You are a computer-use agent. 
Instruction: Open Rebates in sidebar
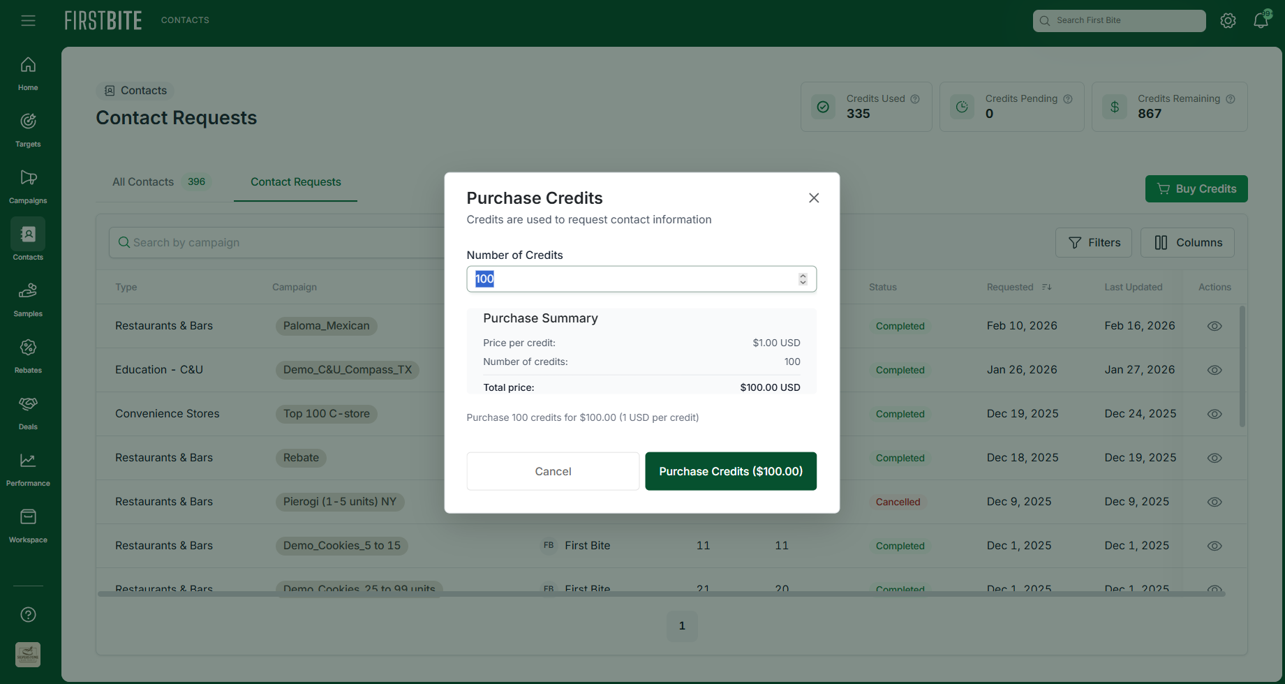[x=28, y=357]
